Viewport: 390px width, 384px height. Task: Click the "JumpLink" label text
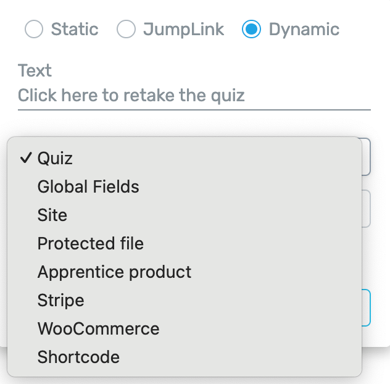point(184,29)
